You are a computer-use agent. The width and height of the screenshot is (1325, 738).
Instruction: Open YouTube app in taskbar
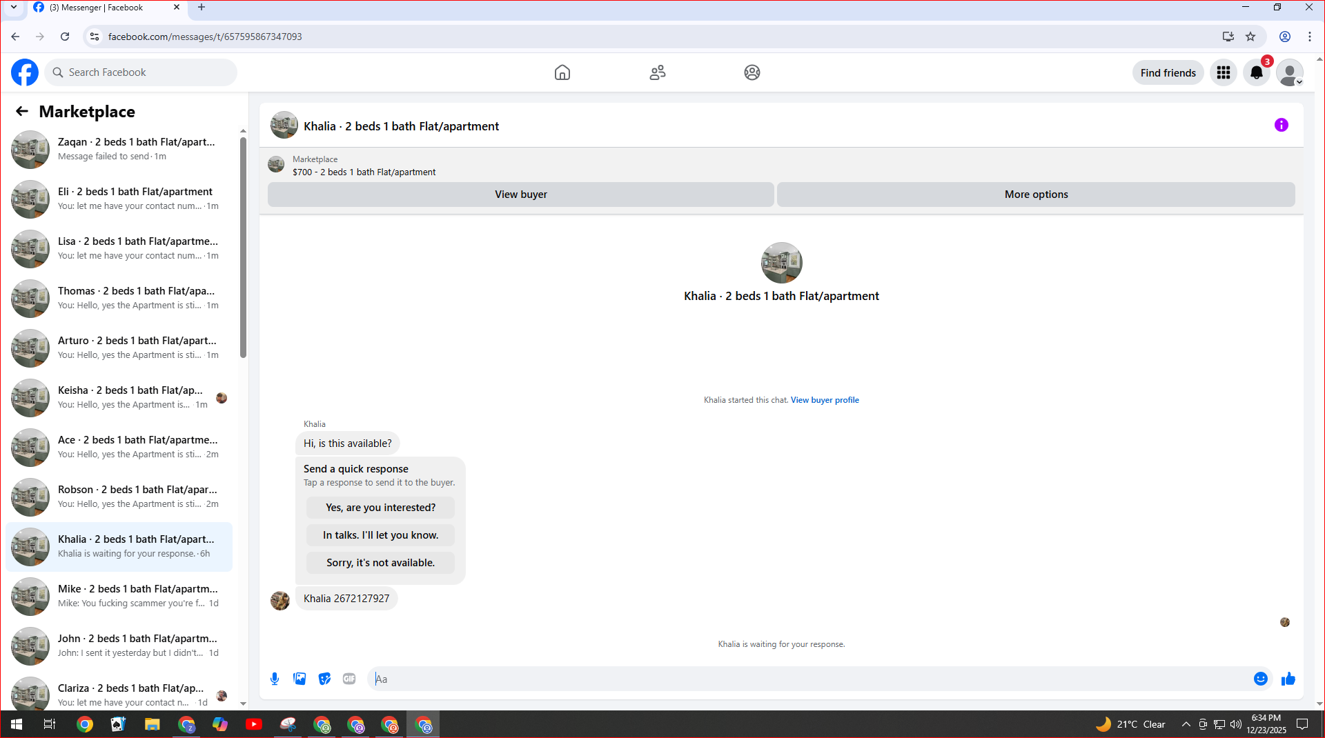pyautogui.click(x=254, y=724)
